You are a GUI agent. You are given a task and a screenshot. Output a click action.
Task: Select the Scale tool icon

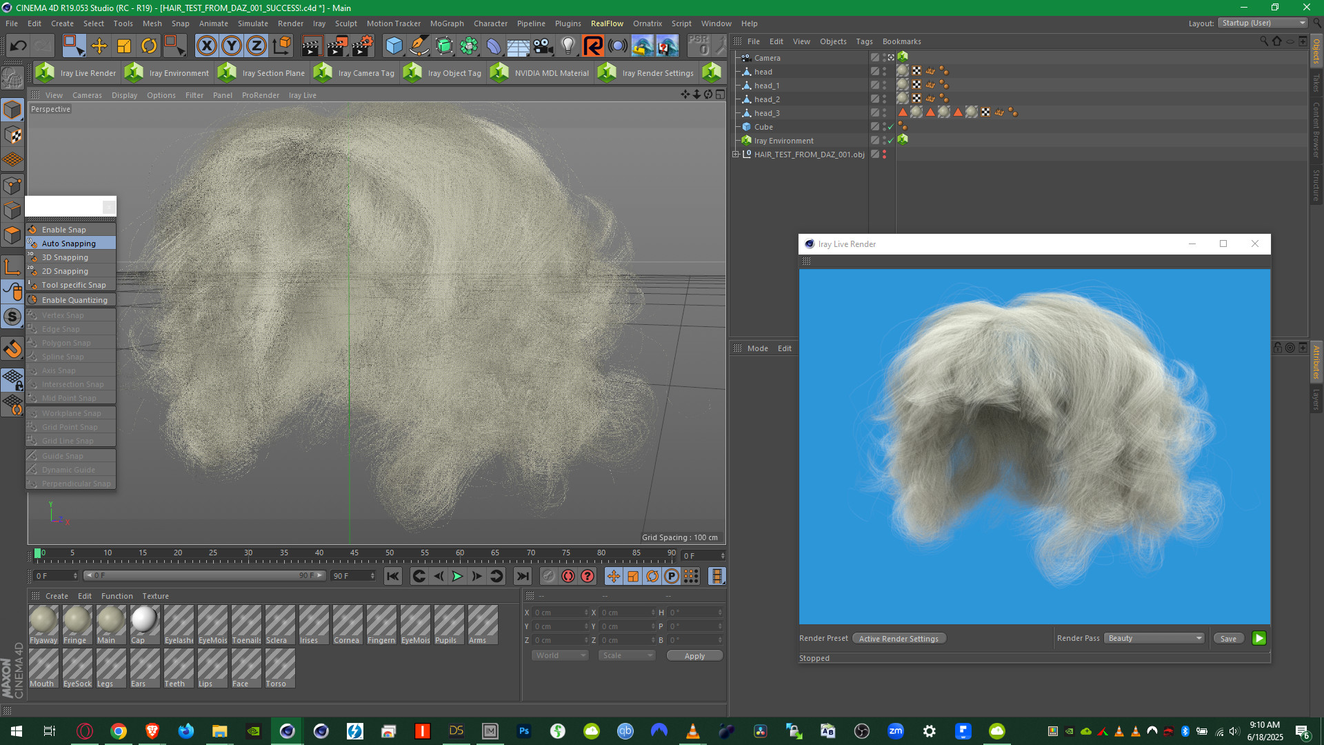pos(124,46)
